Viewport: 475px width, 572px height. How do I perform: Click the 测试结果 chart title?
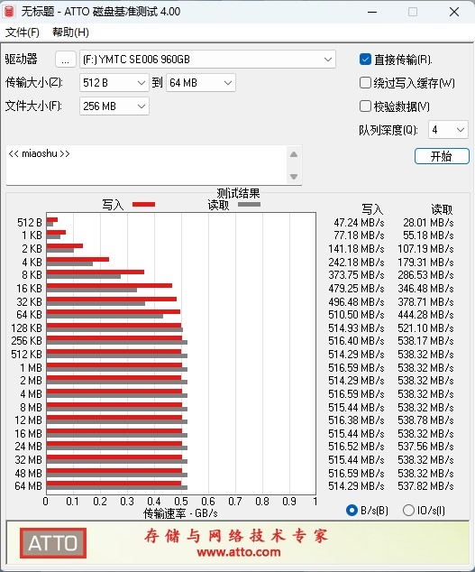(239, 193)
